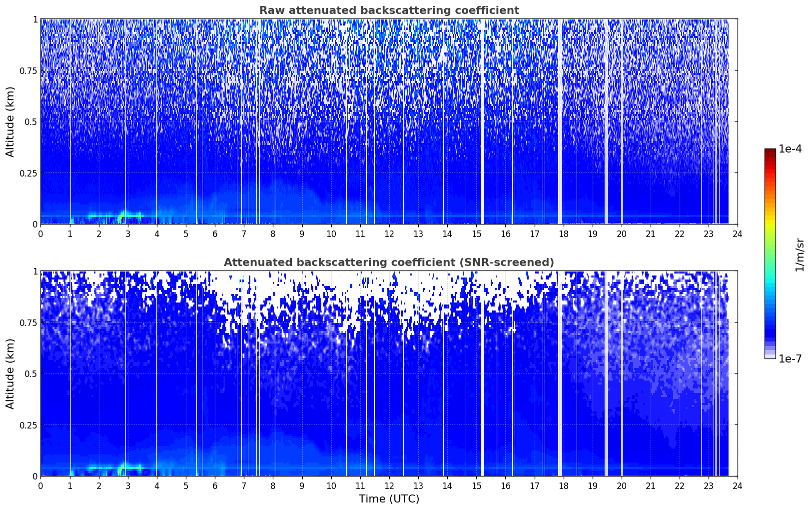The height and width of the screenshot is (510, 810).
Task: Click the 'Time (UTC)' axis label
Action: pos(389,498)
